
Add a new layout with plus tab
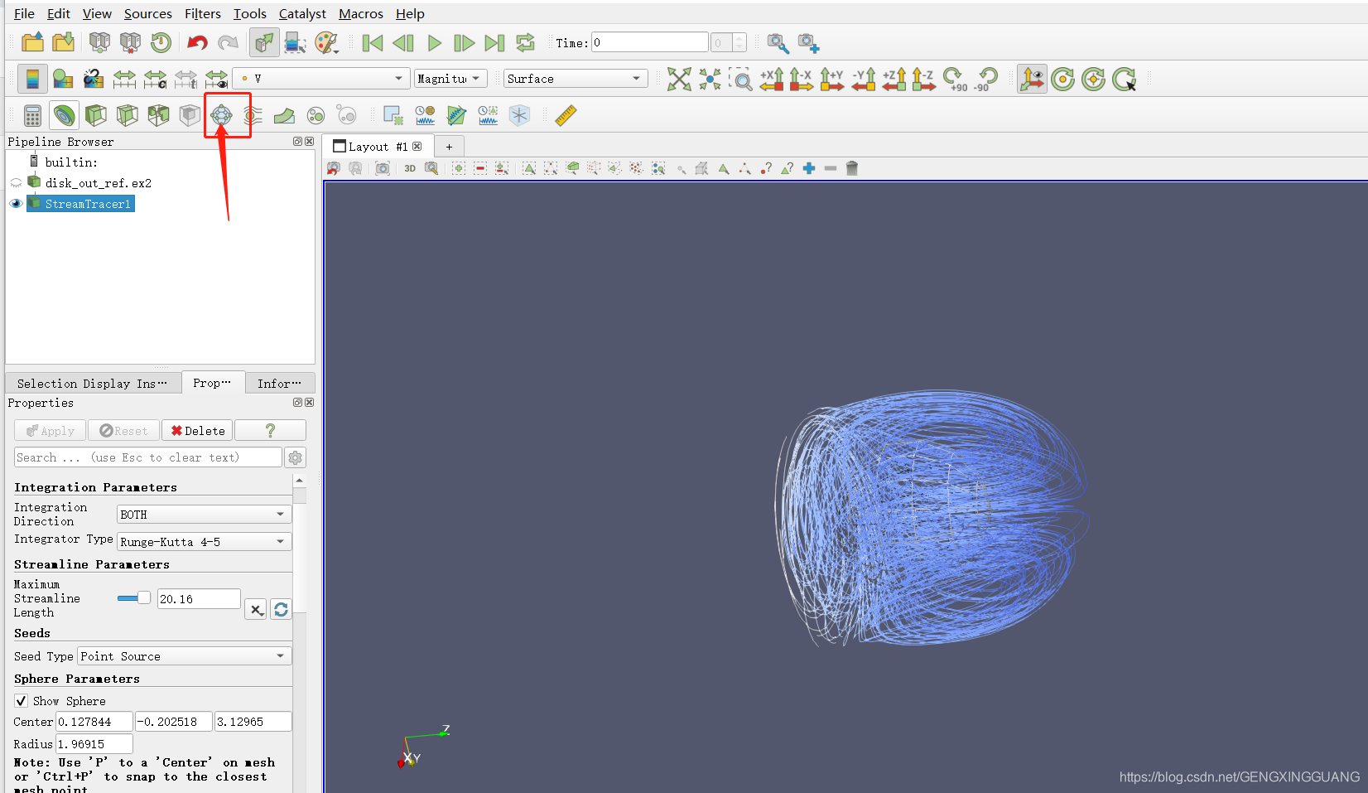pos(449,147)
